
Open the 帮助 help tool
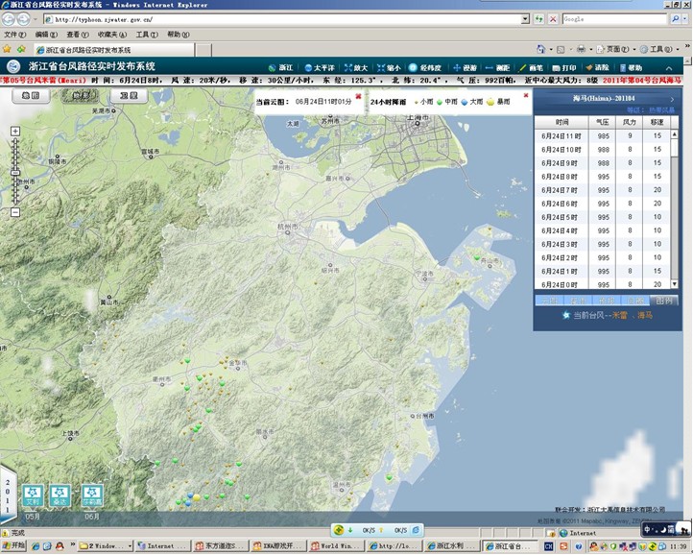tap(631, 67)
